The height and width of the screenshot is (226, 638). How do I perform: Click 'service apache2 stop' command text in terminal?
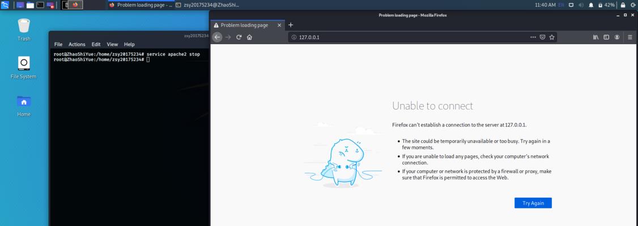173,54
